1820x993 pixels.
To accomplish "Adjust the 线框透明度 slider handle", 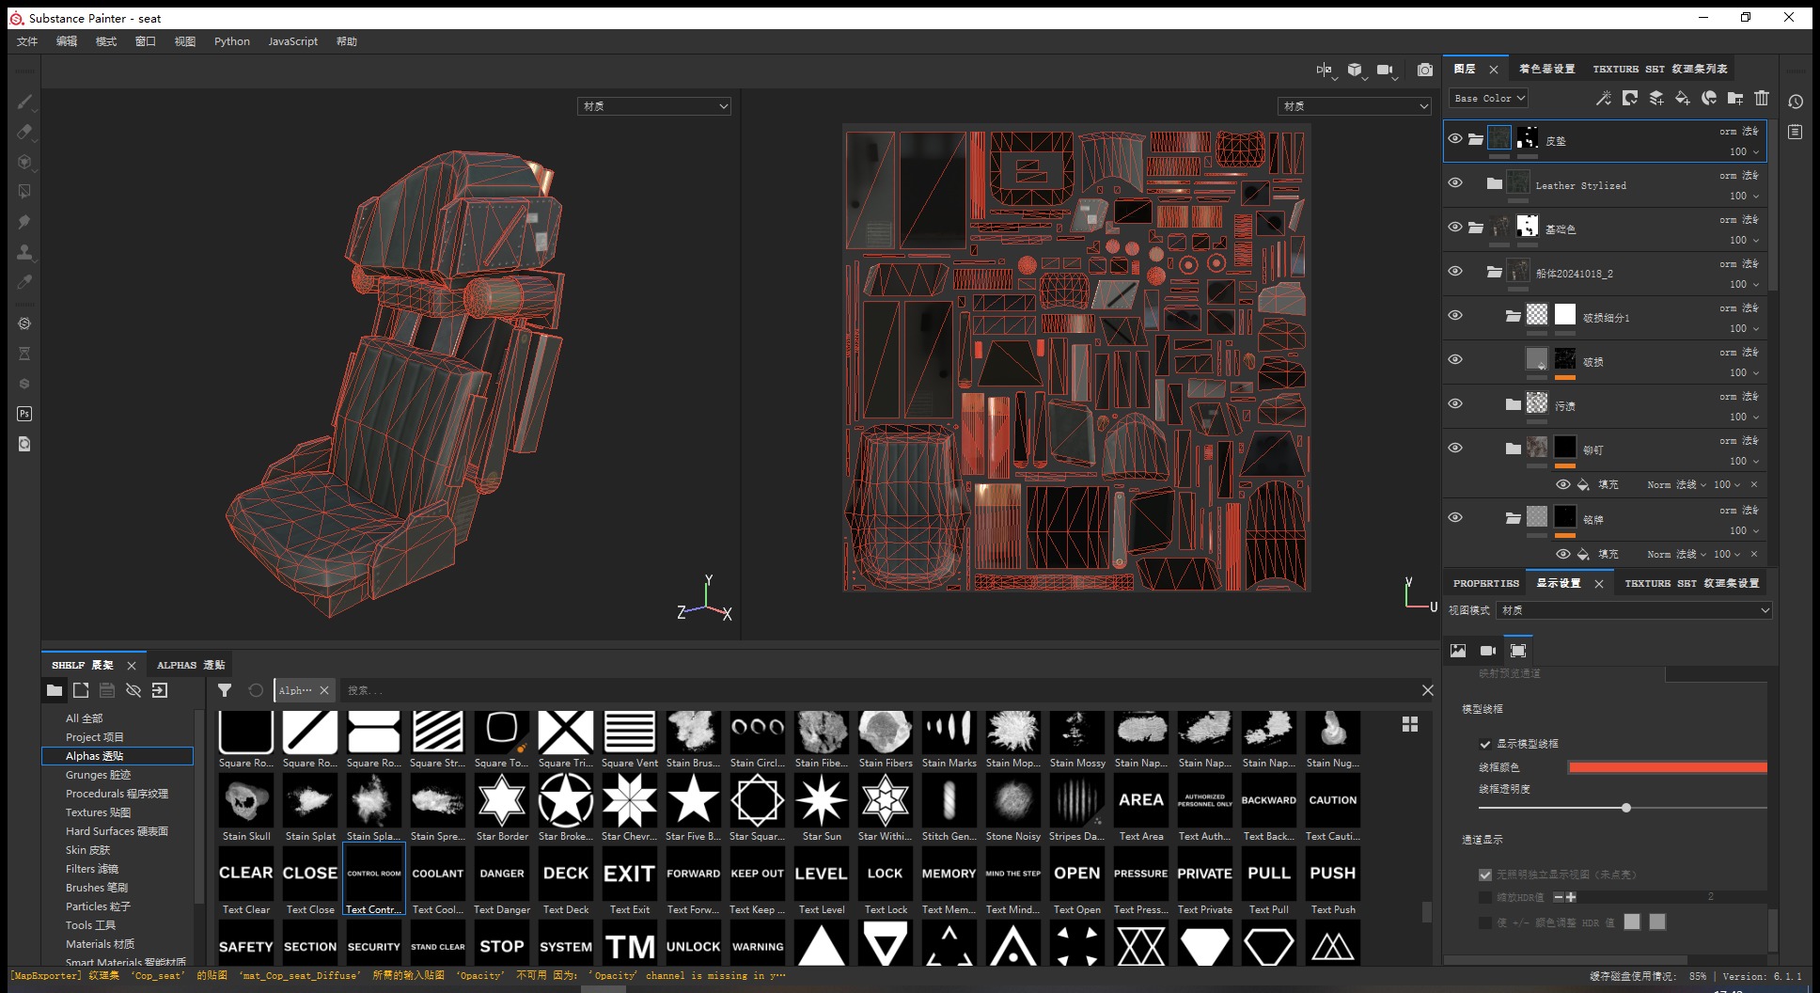I will point(1625,808).
